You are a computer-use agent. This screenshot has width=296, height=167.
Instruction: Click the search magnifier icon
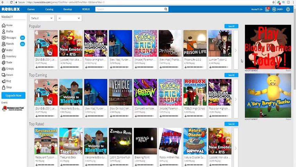[166, 9]
